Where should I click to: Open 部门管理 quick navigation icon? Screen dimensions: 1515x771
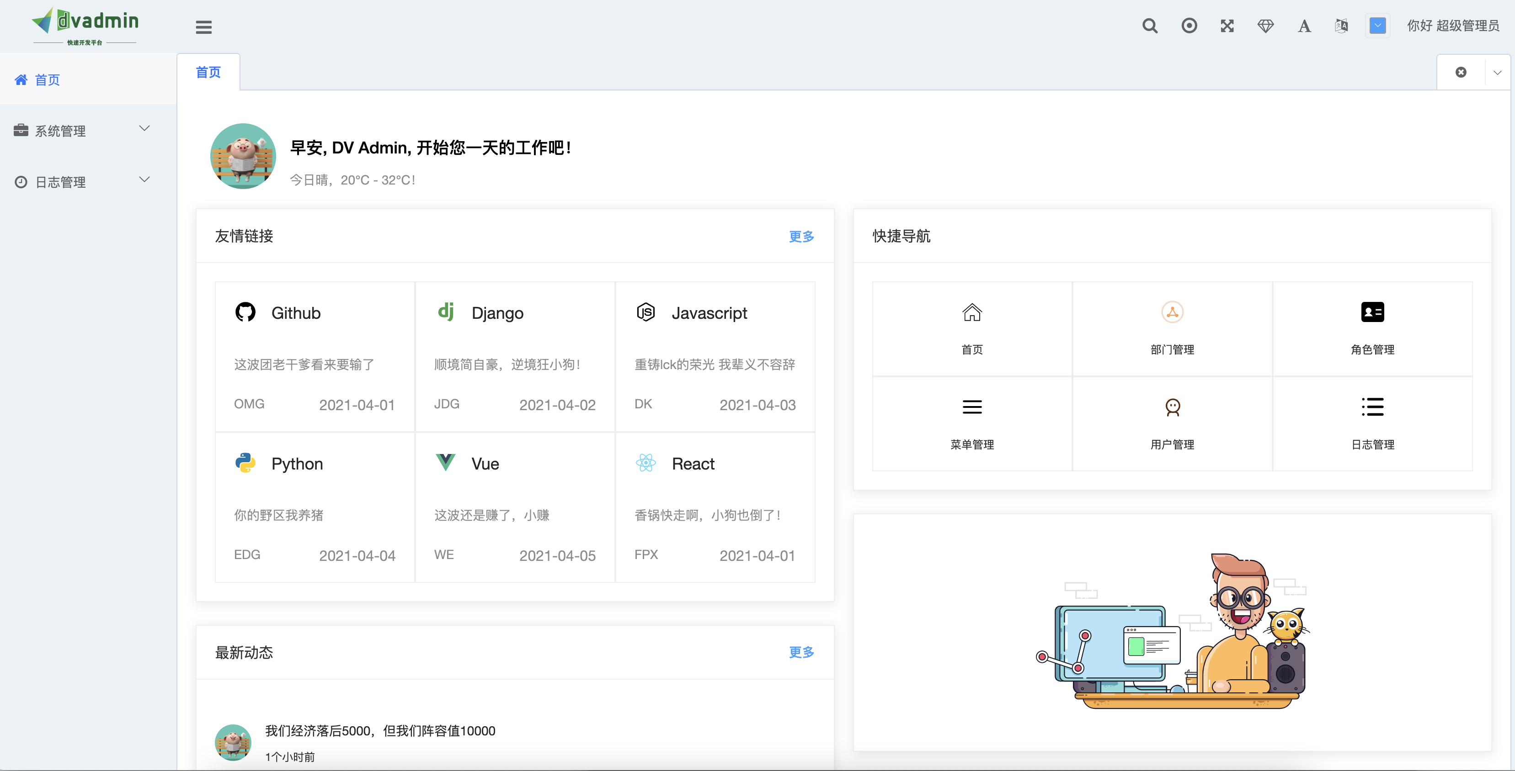(x=1172, y=312)
